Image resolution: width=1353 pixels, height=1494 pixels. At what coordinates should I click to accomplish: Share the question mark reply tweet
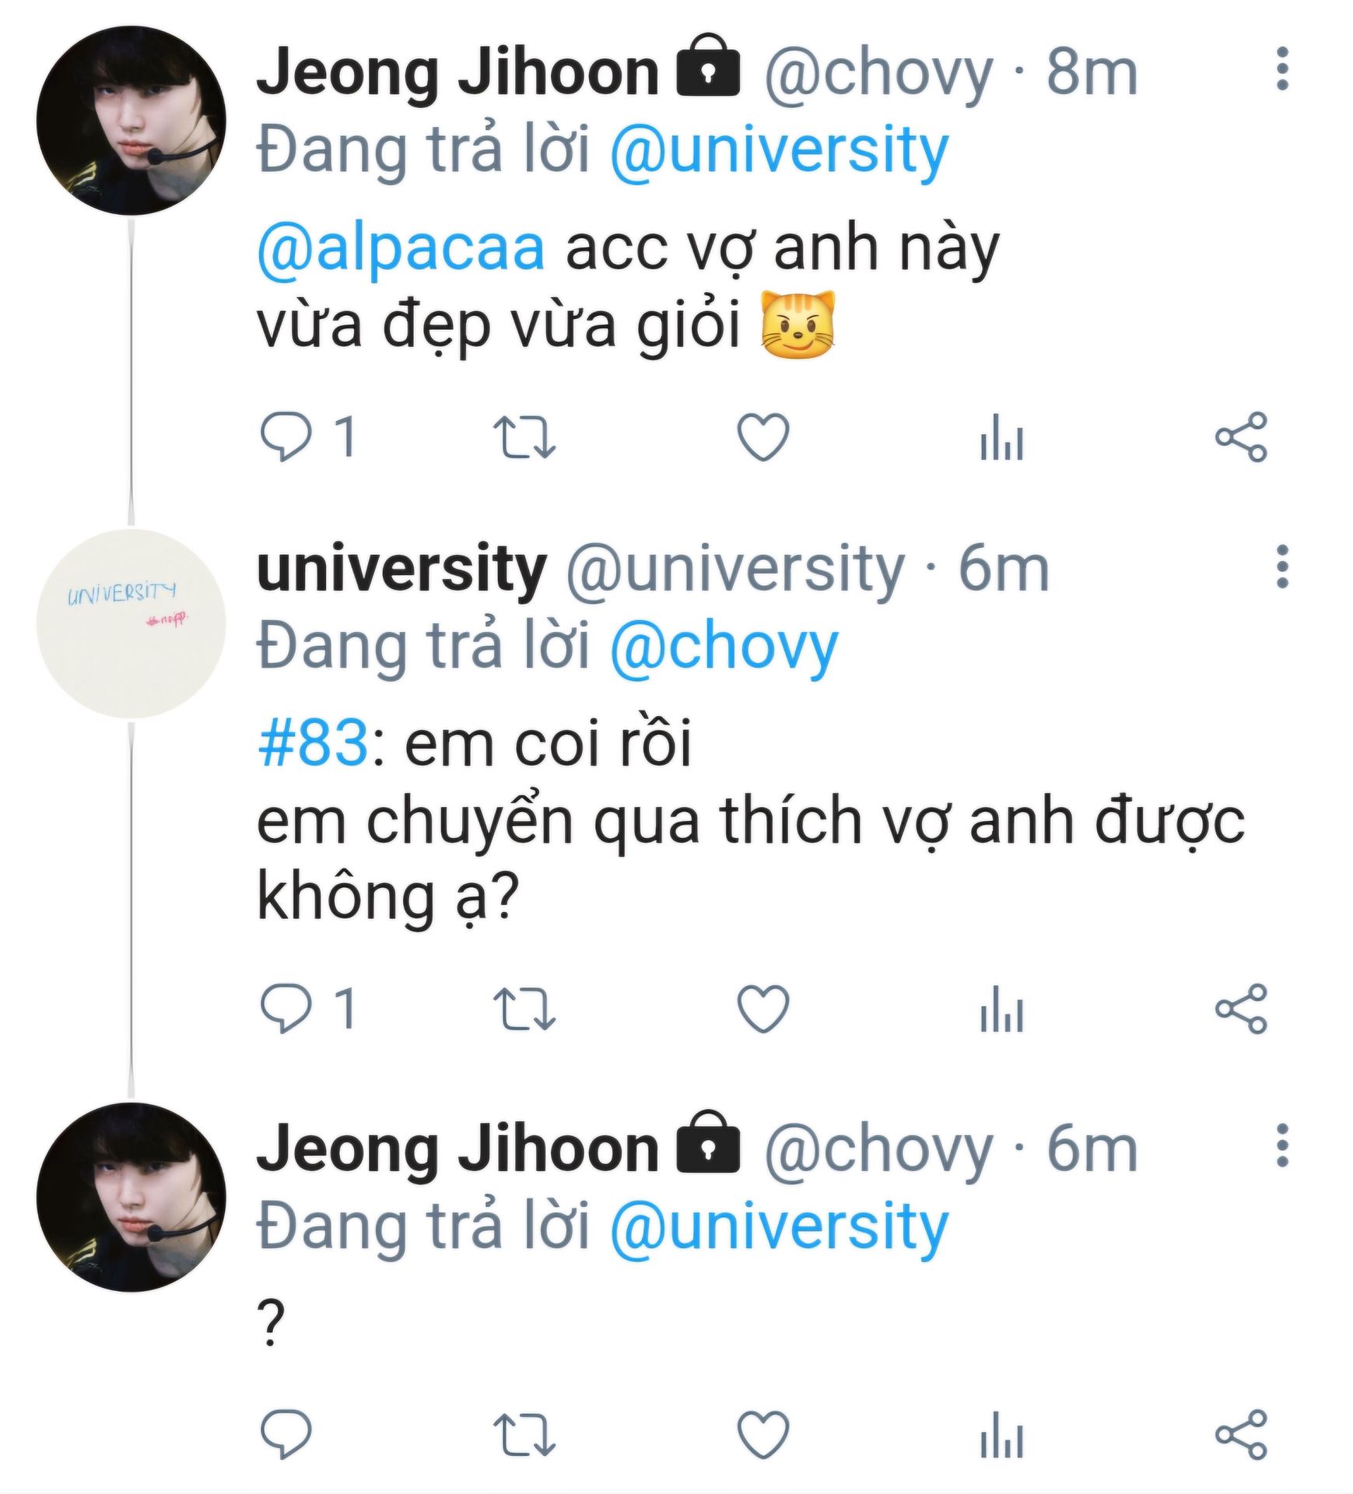1241,1433
